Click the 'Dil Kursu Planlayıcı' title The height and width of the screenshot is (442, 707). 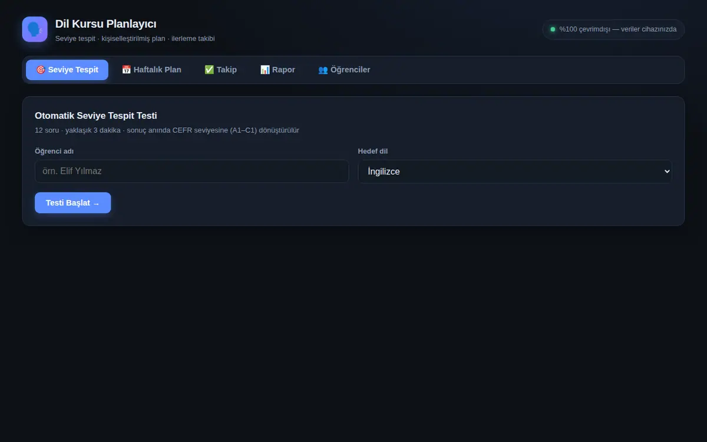pos(105,24)
